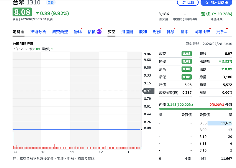
Task: Click the 塑膠 industry tag
Action: point(50,2)
